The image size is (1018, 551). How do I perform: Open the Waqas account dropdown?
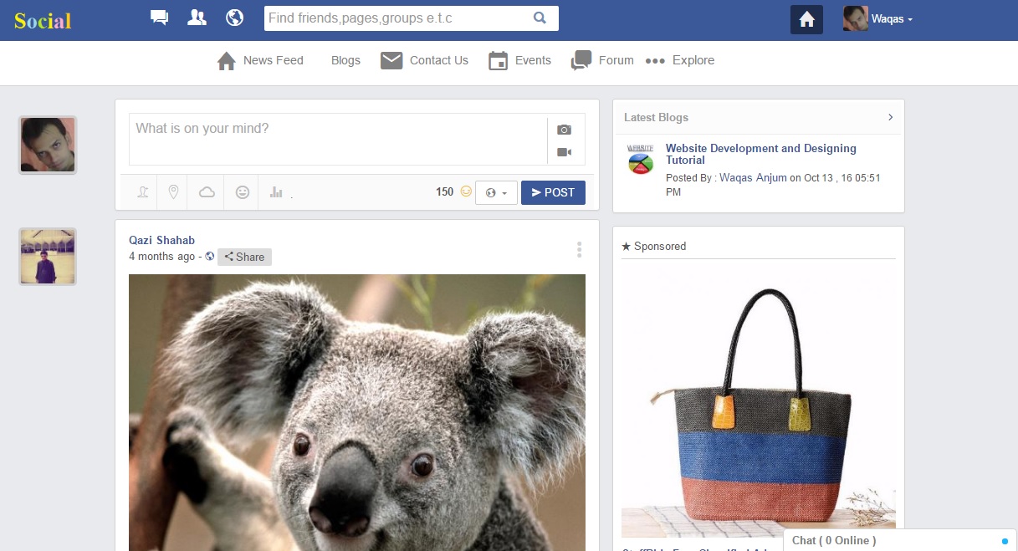[x=893, y=19]
